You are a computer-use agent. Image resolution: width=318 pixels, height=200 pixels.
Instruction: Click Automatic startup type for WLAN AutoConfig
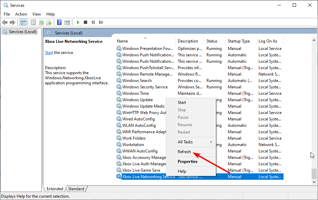[x=237, y=125]
